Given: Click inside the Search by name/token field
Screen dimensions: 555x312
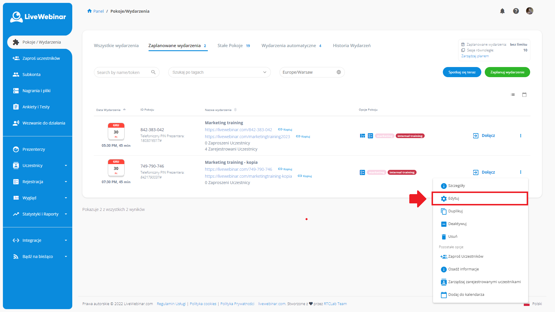Looking at the screenshot, I should (x=121, y=72).
